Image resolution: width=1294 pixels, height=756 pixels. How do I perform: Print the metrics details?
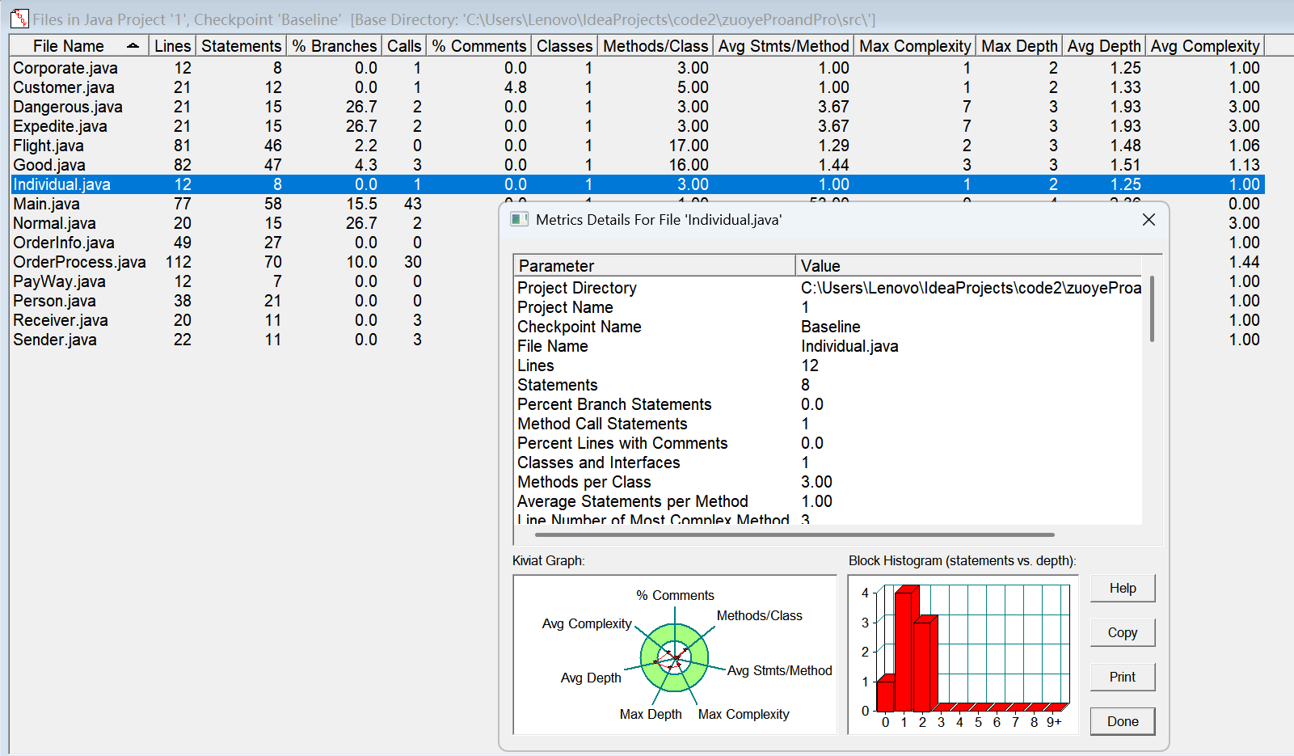[x=1123, y=677]
